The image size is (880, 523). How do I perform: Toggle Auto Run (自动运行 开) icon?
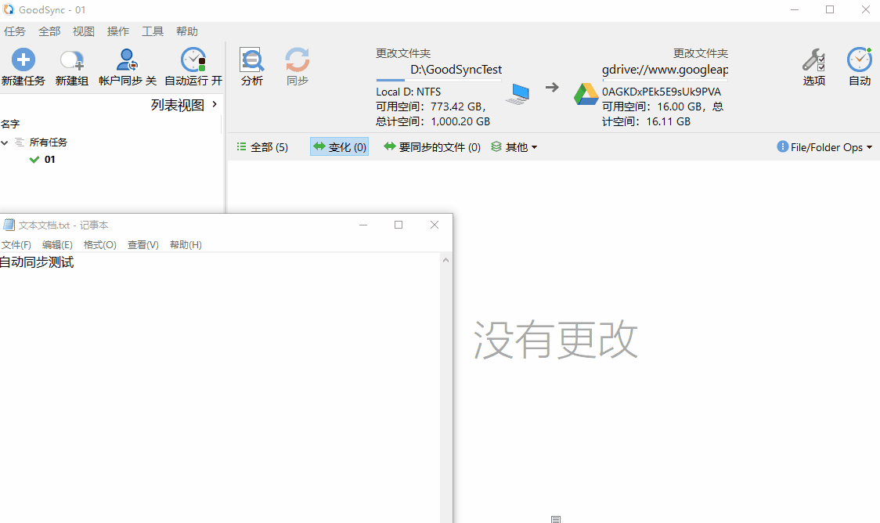(x=193, y=60)
